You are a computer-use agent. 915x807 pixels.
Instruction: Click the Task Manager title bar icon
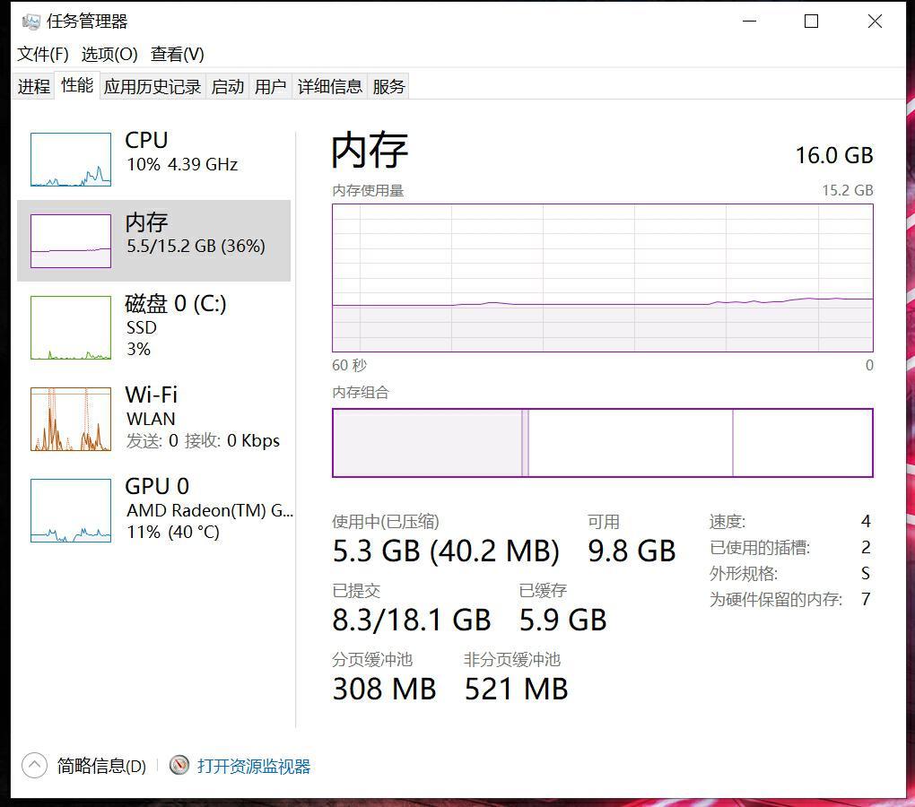click(x=31, y=22)
